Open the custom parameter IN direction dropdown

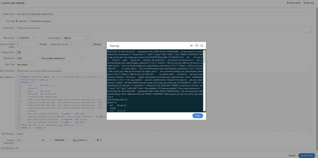tap(46, 140)
